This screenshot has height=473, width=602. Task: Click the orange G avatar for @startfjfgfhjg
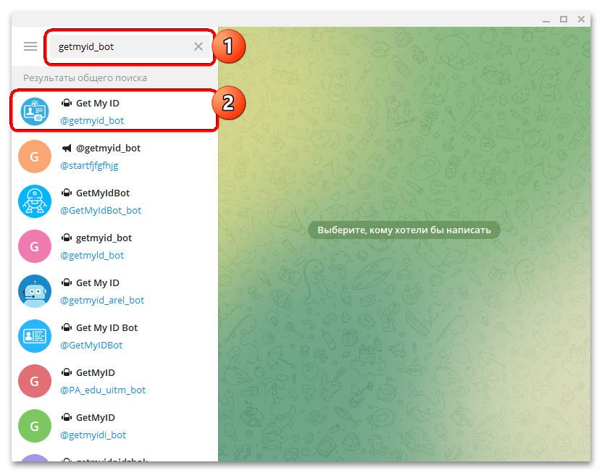[35, 156]
